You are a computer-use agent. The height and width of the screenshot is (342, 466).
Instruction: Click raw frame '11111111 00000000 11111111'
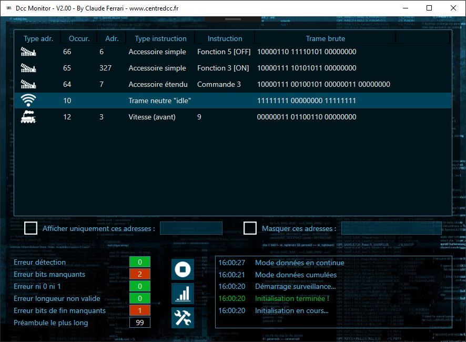point(307,101)
